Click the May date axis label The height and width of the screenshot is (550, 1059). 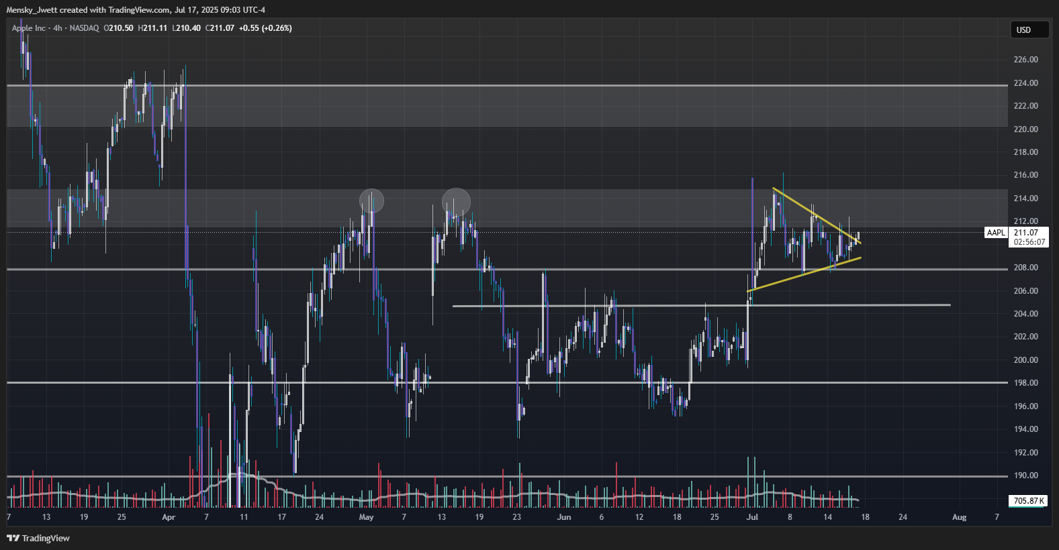pyautogui.click(x=366, y=517)
